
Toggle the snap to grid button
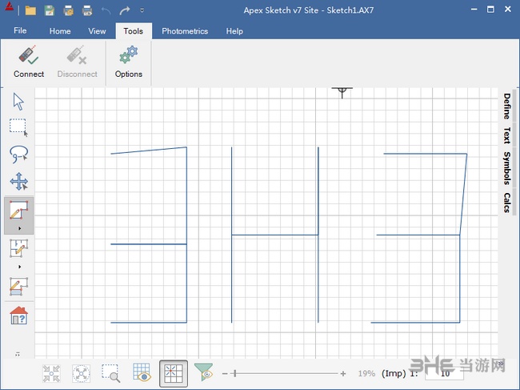pos(174,374)
